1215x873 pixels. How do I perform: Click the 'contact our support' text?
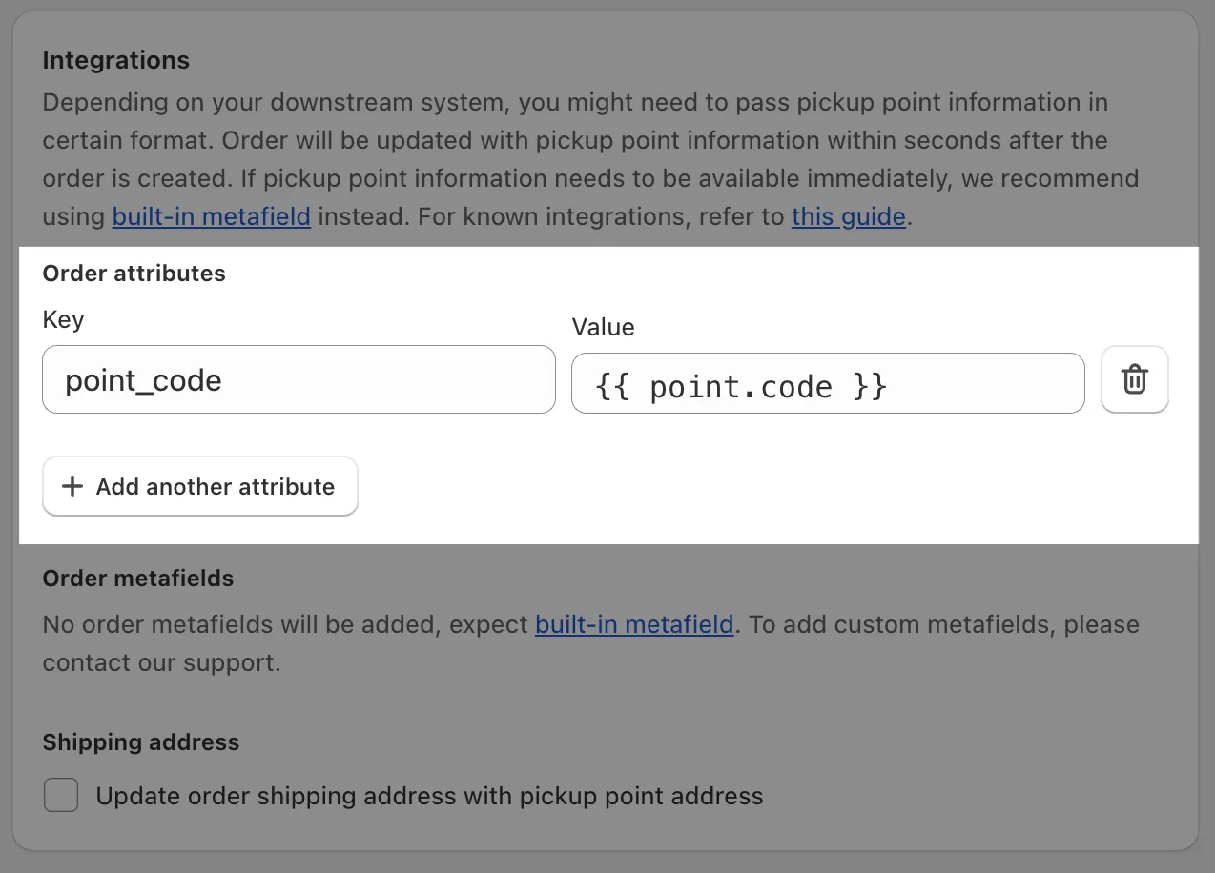[x=160, y=662]
